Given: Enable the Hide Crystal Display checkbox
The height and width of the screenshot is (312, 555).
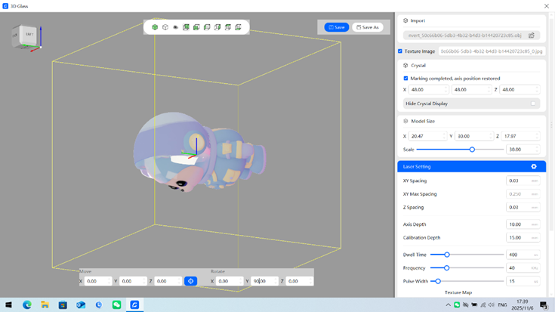Looking at the screenshot, I should click(533, 103).
